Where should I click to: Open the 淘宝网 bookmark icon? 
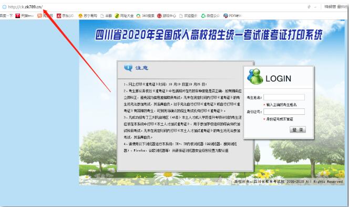pyautogui.click(x=39, y=16)
